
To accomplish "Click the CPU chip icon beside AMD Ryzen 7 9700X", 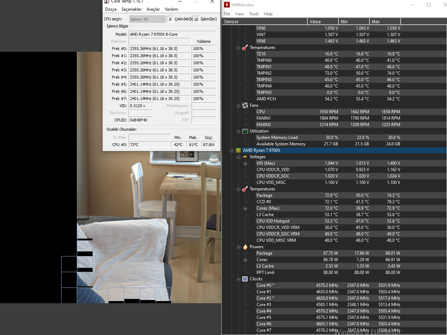I will (x=238, y=150).
